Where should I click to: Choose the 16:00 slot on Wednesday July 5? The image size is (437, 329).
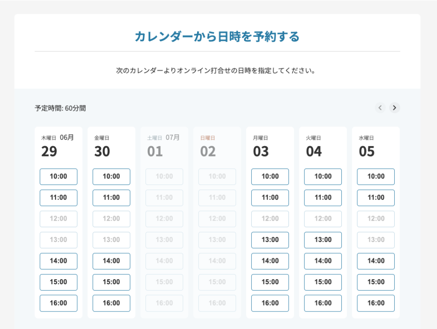pyautogui.click(x=376, y=303)
